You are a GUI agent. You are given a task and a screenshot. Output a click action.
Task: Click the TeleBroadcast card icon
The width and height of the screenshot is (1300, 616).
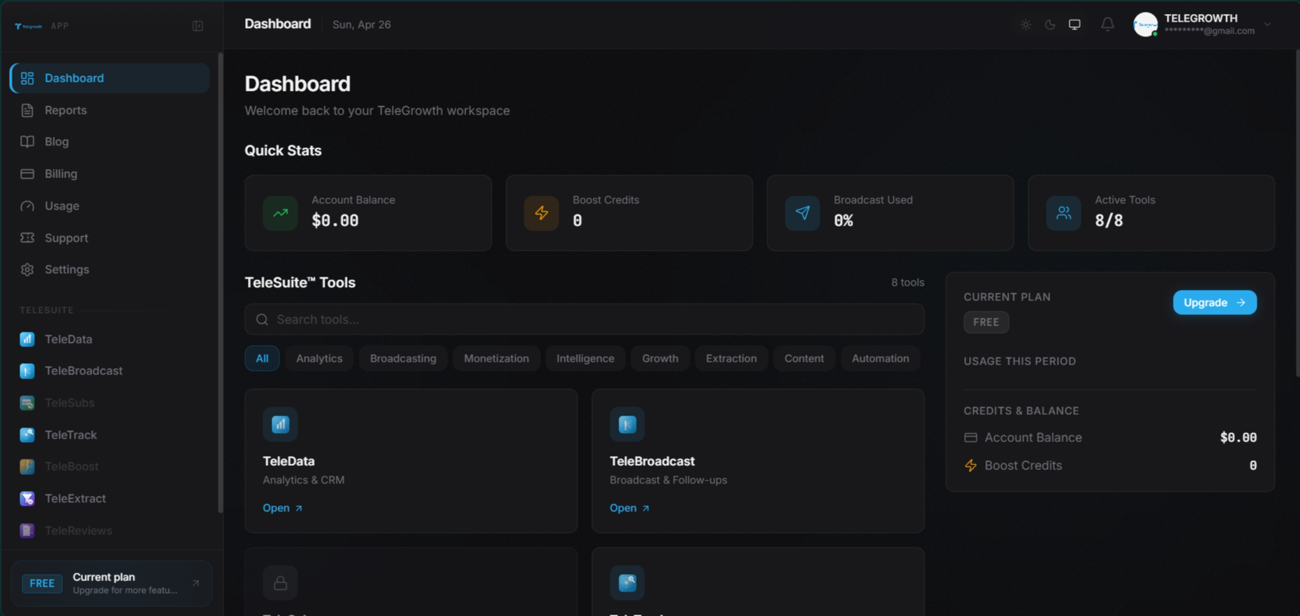pyautogui.click(x=627, y=424)
